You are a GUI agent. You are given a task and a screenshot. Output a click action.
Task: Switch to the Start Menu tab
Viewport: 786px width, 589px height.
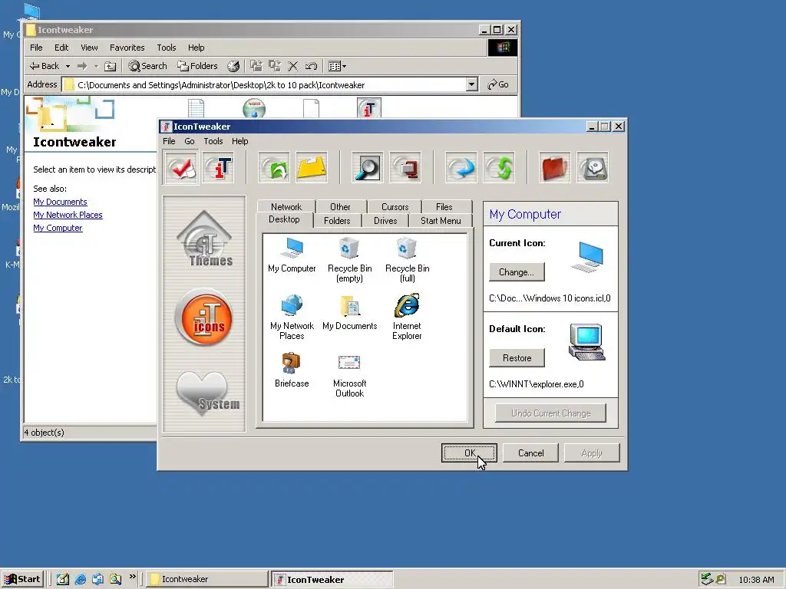tap(441, 221)
